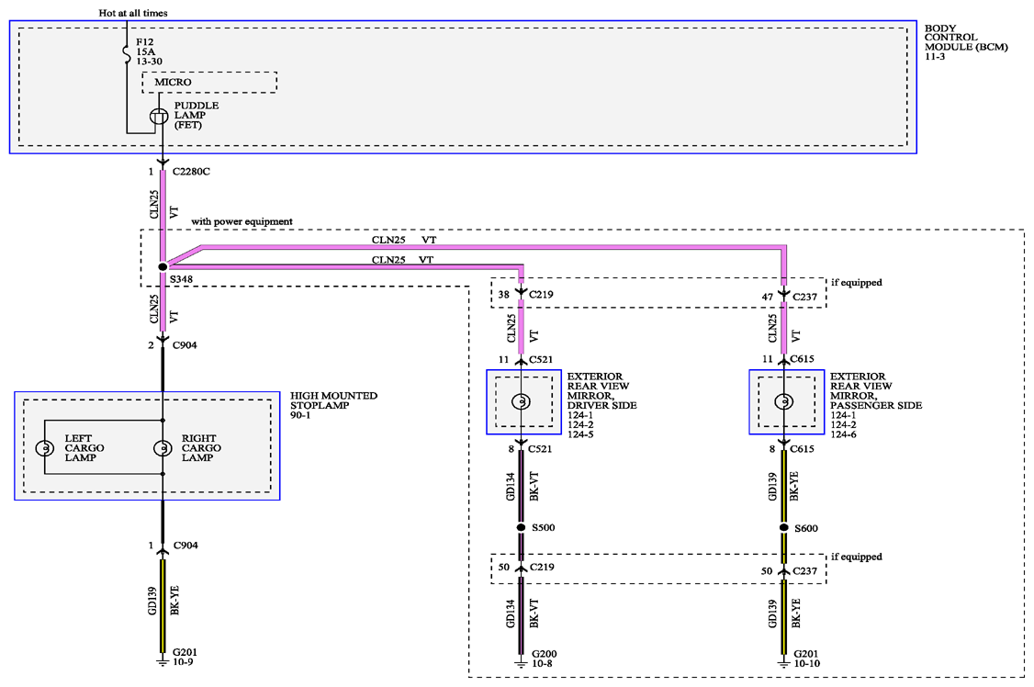
Task: Click the S600 splice dot
Action: [784, 527]
